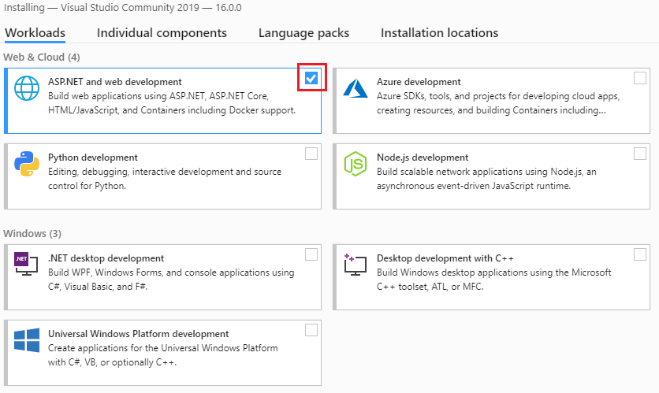Click the 'Build Windows desktop applications' description
659x393 pixels.
pos(493,280)
